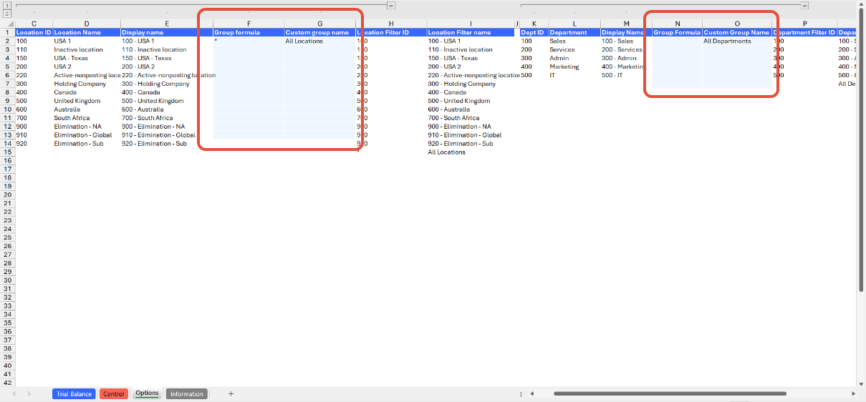Open the Control sheet tab

pyautogui.click(x=114, y=393)
